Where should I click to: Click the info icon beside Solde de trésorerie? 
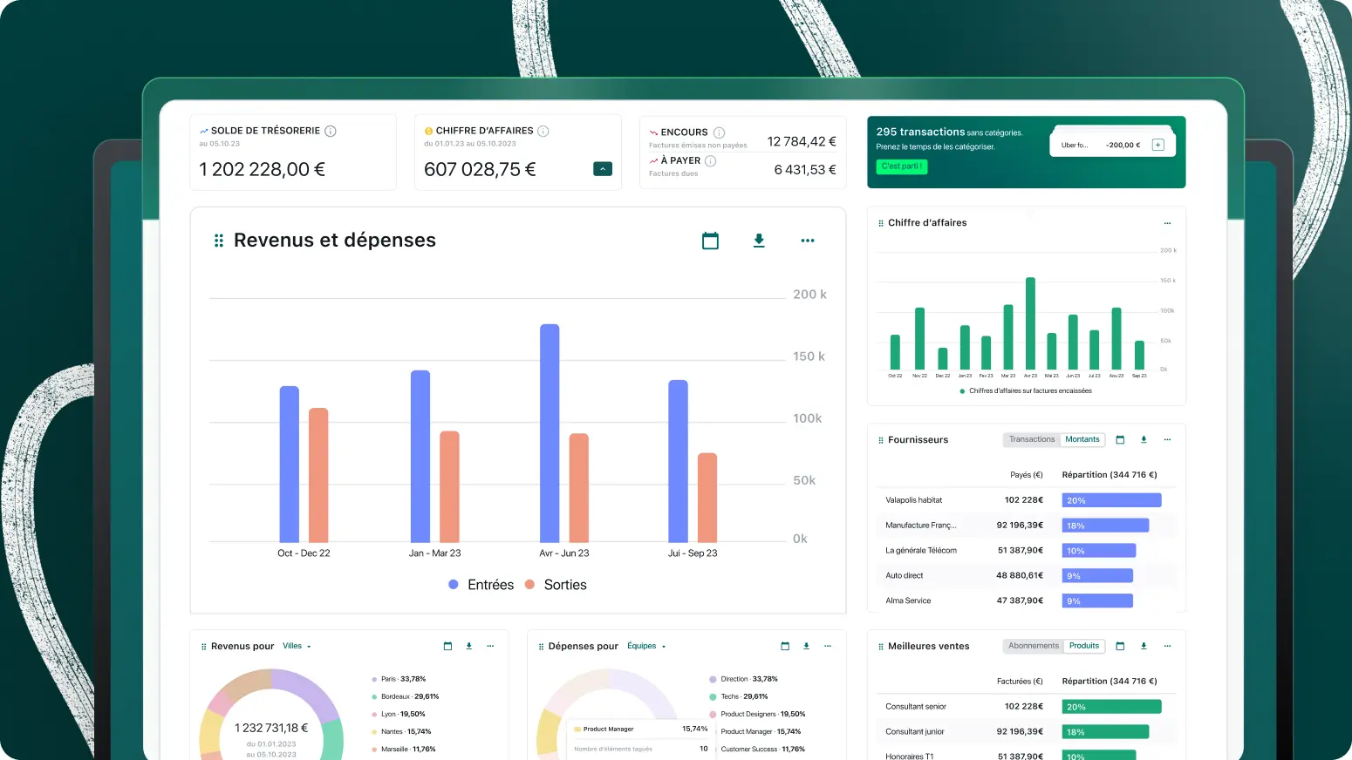pos(331,131)
